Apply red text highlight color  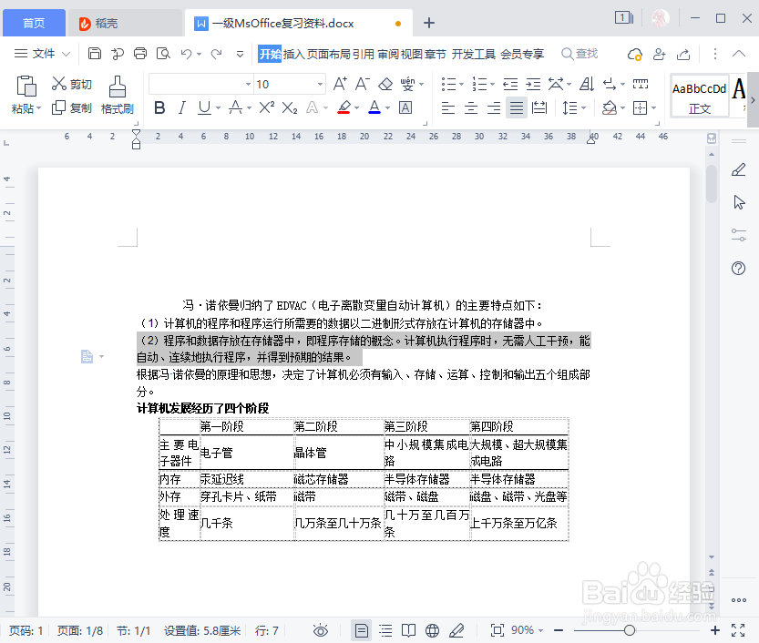[344, 107]
